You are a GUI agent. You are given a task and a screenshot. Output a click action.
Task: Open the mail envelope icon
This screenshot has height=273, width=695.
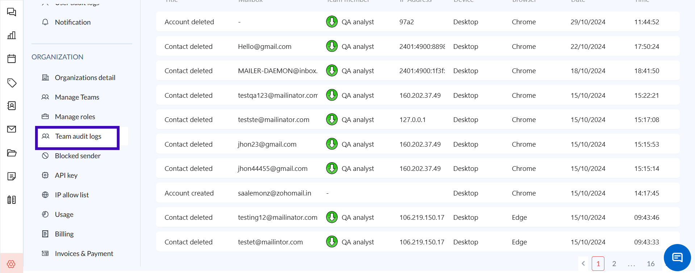[12, 129]
